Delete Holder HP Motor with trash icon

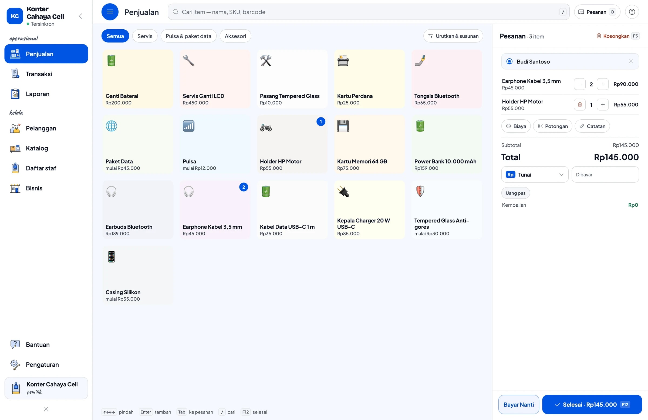[x=580, y=105]
